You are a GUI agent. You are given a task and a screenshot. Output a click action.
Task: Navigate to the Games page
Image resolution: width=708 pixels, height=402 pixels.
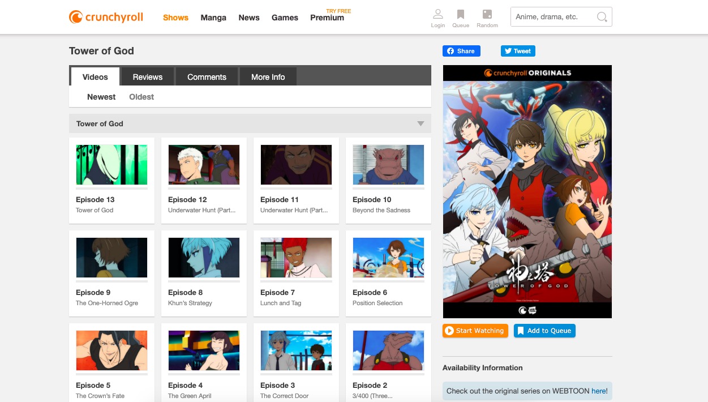(285, 18)
